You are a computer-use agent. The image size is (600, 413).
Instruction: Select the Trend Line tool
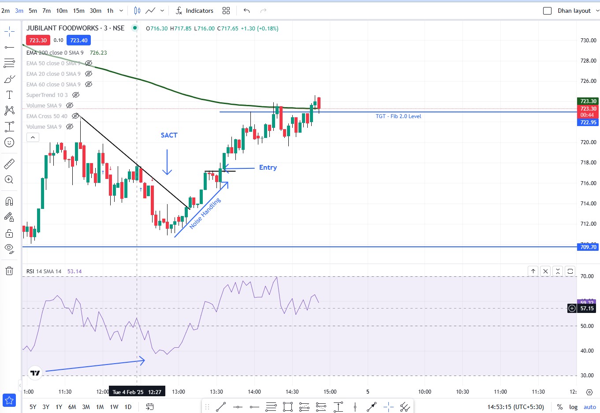pos(9,46)
